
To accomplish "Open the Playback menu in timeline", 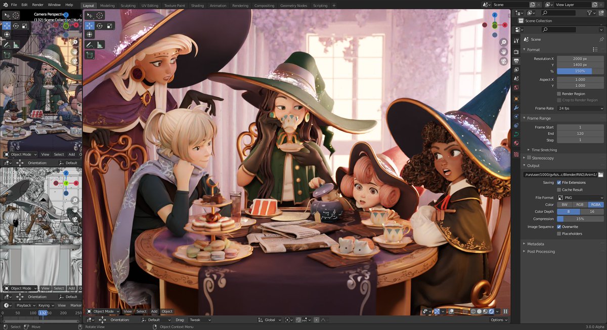I will tap(25, 305).
